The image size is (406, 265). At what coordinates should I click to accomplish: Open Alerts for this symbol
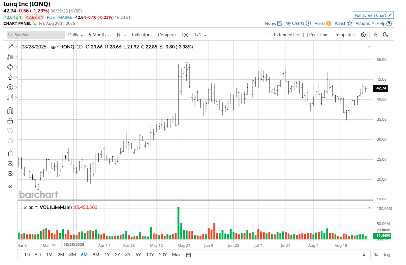(x=323, y=24)
